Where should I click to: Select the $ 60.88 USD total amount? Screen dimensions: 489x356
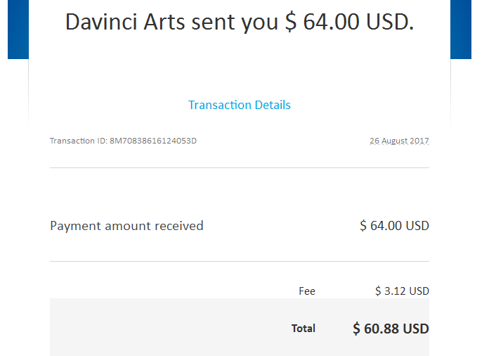[391, 329]
